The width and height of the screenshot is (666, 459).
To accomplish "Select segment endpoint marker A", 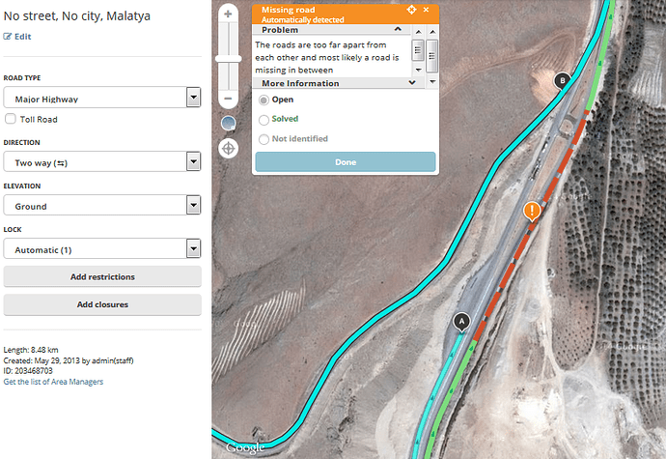I will click(x=461, y=321).
